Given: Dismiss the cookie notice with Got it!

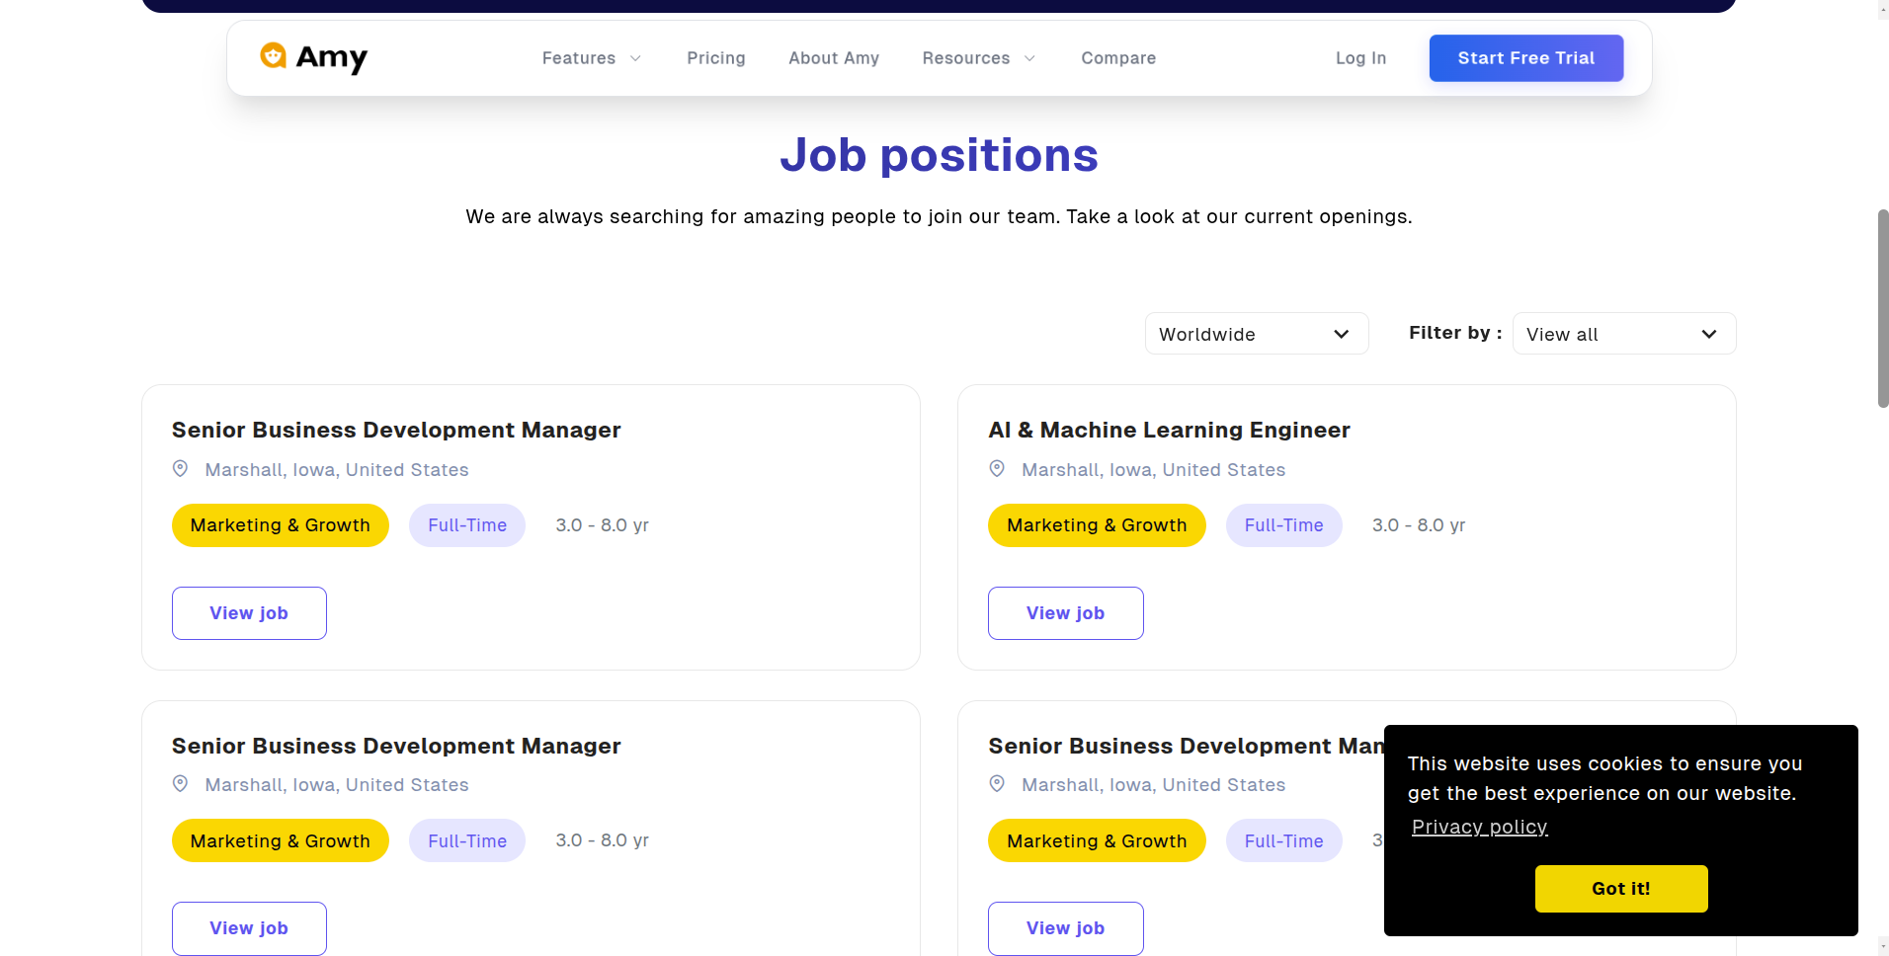Looking at the screenshot, I should tap(1620, 888).
